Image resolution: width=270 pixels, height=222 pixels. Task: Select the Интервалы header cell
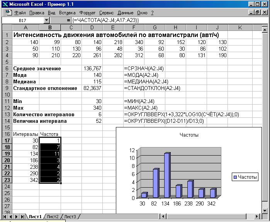pos(26,134)
